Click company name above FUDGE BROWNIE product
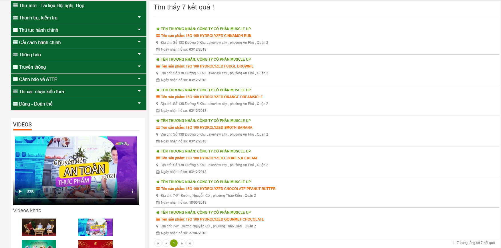This screenshot has height=248, width=501. point(206,59)
